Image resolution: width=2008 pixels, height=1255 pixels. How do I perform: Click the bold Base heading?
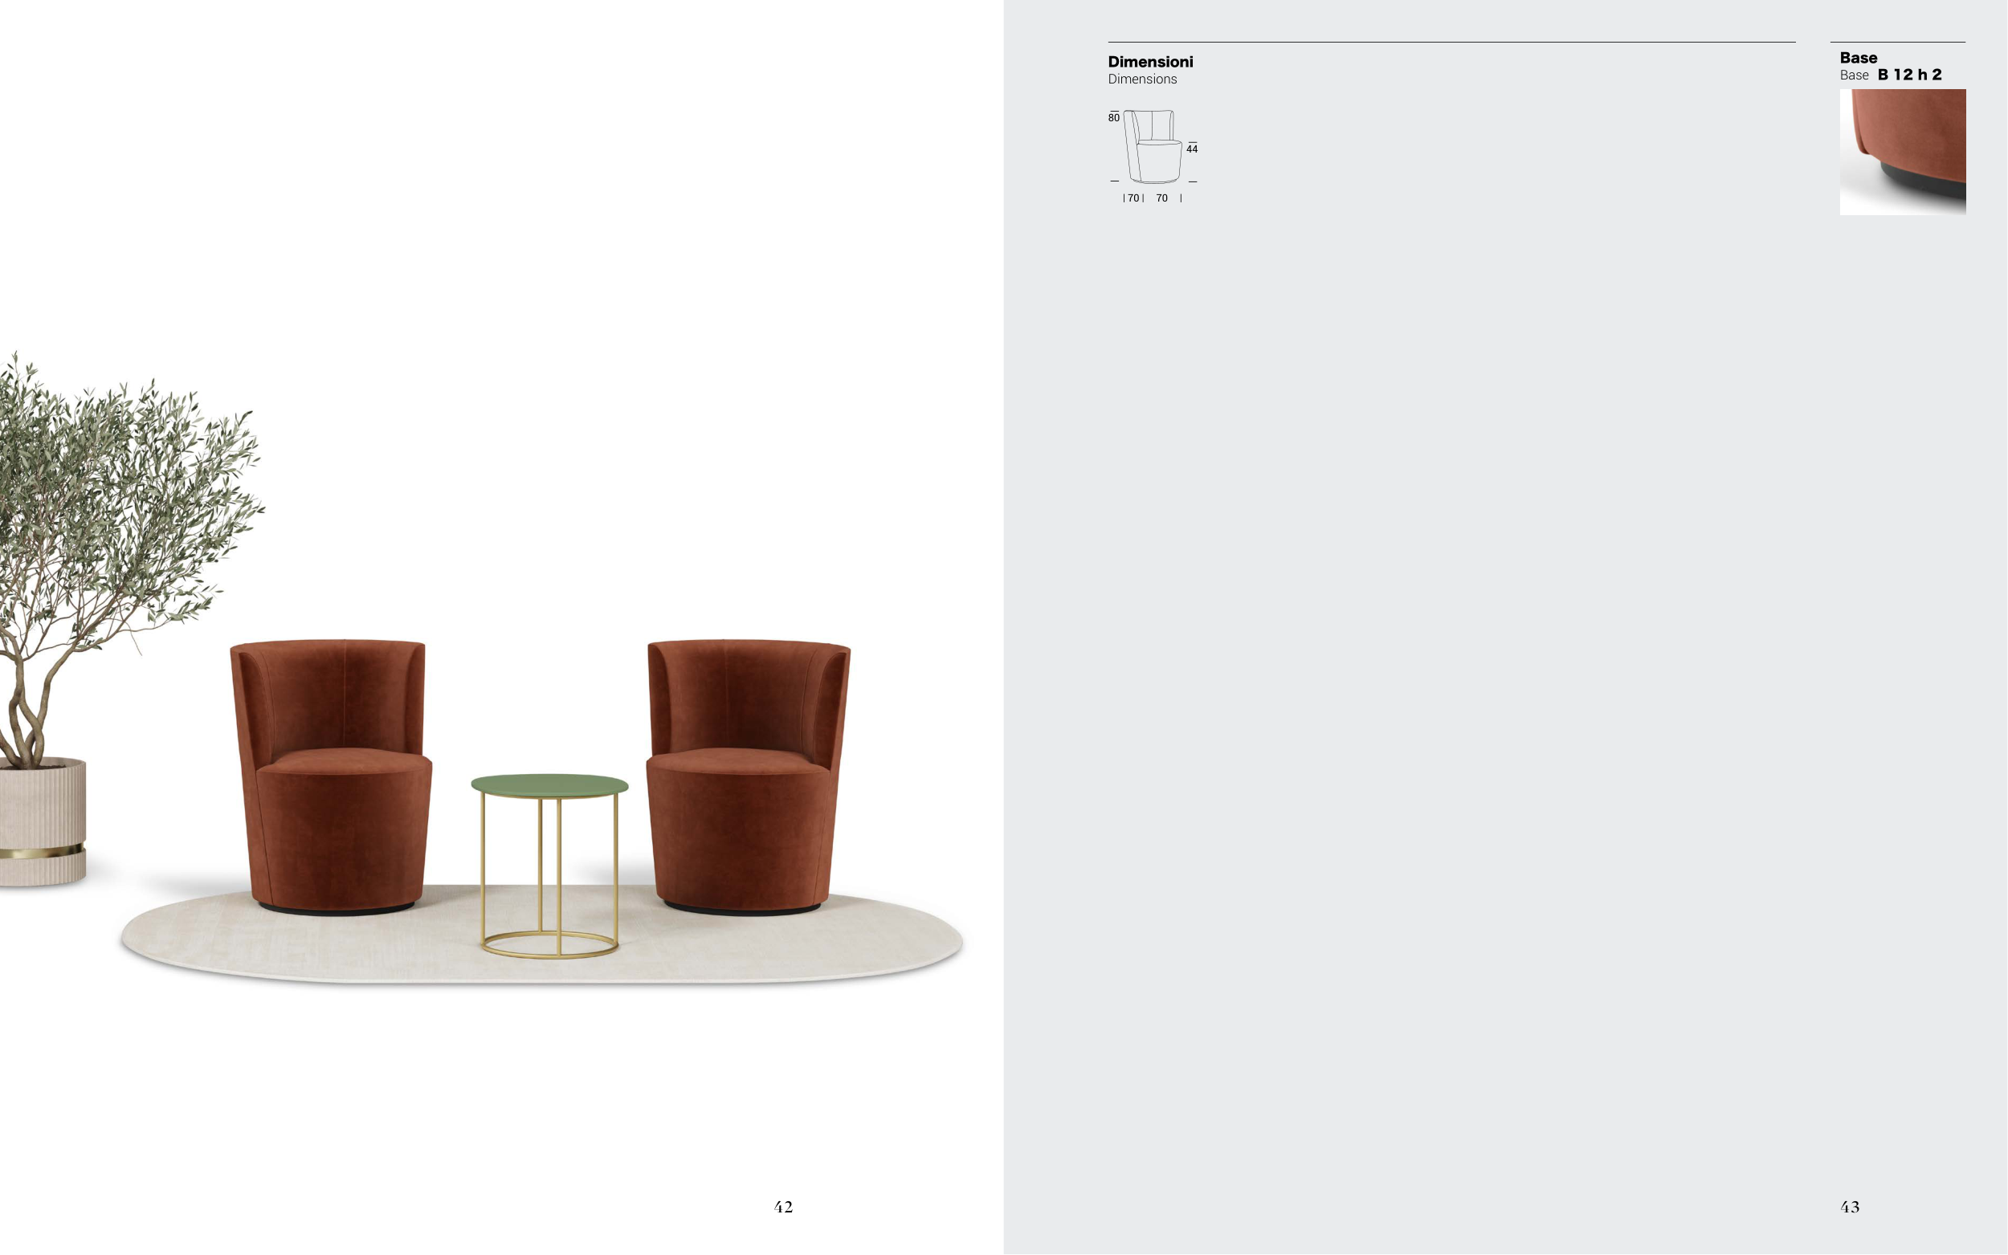coord(1858,57)
